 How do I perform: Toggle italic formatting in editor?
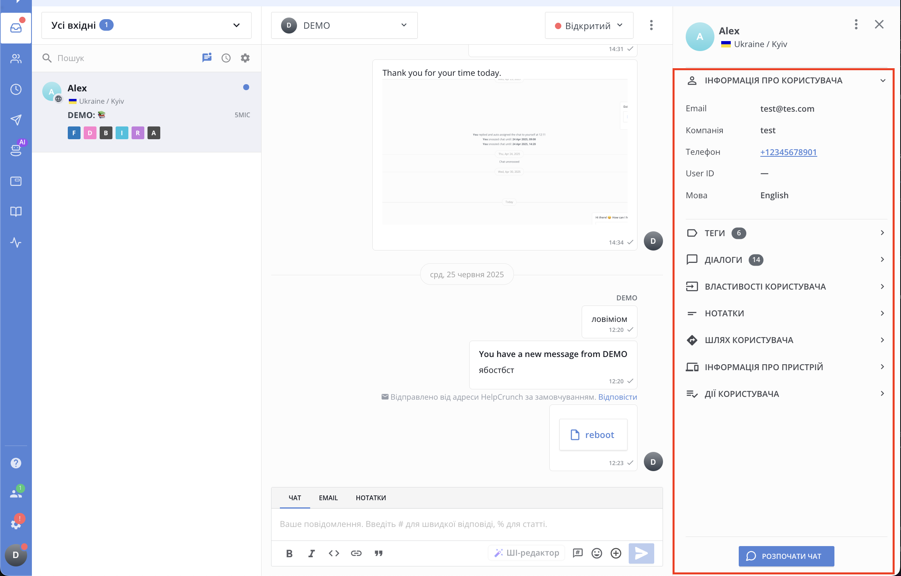311,553
